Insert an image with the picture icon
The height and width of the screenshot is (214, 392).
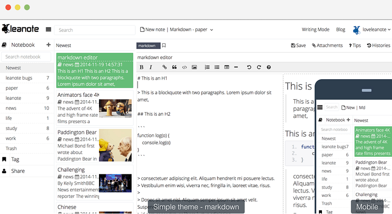tap(194, 67)
